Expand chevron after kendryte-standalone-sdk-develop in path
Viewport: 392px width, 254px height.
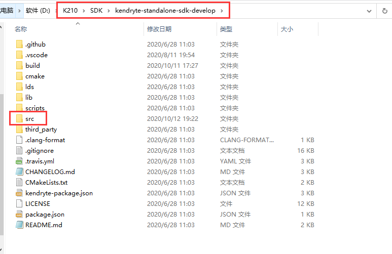(222, 11)
